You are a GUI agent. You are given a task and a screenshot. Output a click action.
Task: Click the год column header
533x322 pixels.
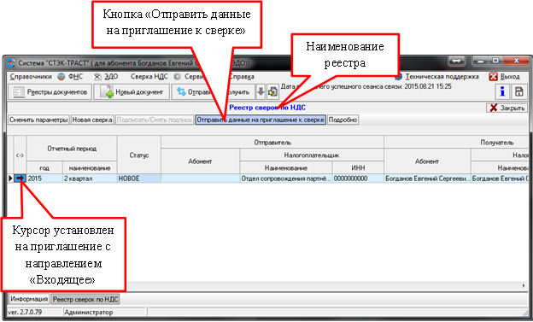[x=44, y=167]
